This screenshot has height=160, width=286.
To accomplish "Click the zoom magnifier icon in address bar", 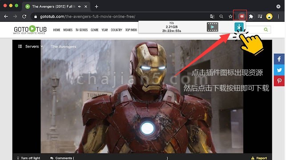I will click(x=221, y=16).
